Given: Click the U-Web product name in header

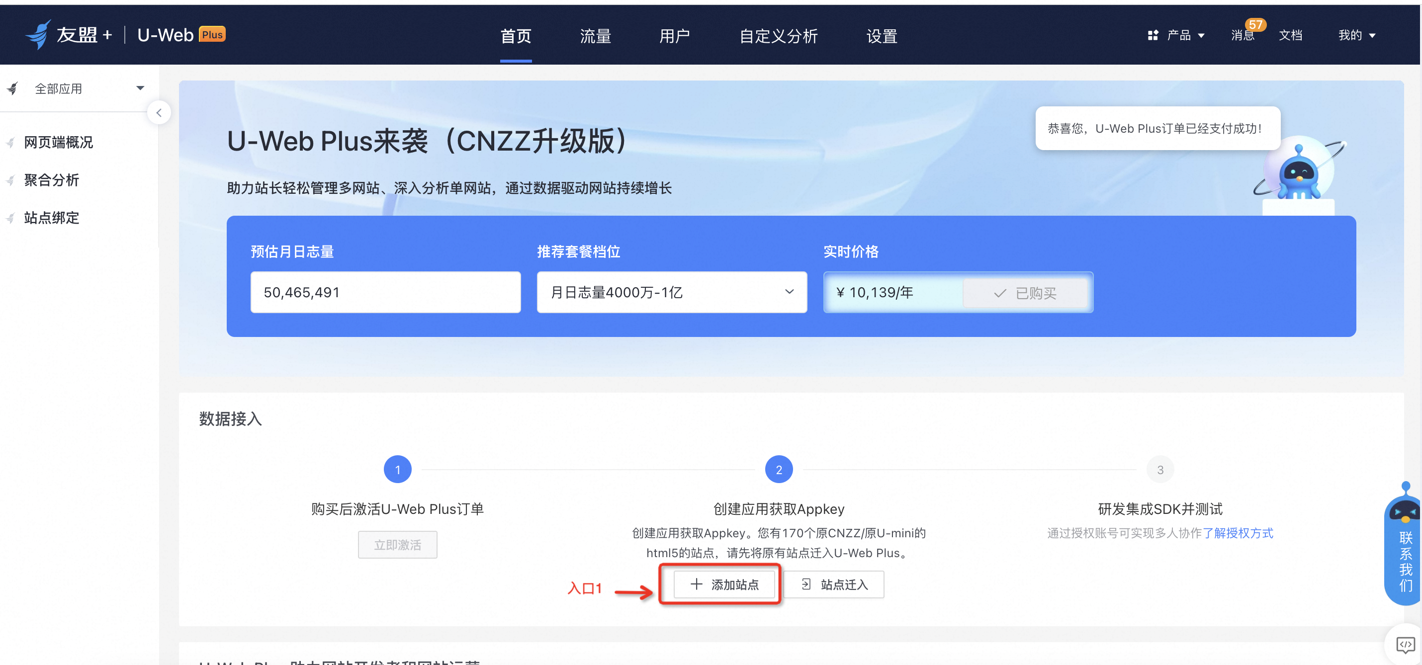Looking at the screenshot, I should tap(165, 35).
